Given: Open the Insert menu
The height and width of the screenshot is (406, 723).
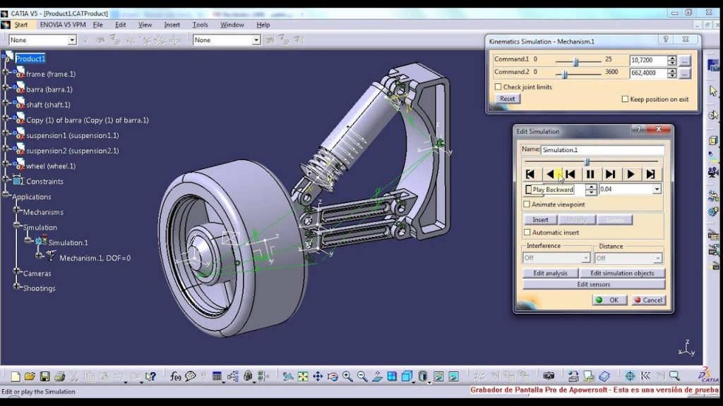Looking at the screenshot, I should [172, 25].
